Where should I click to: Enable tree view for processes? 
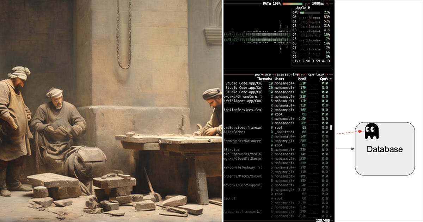[296, 74]
